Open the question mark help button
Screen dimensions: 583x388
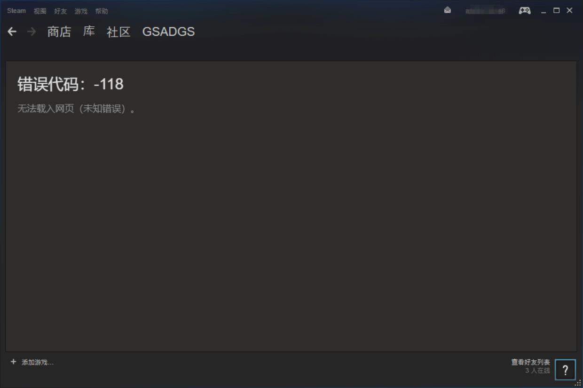tap(565, 370)
